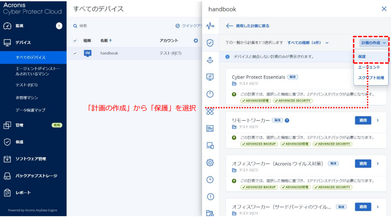Open the すべての種類 (4件) filter dropdown
This screenshot has height=217, width=391.
tap(308, 43)
